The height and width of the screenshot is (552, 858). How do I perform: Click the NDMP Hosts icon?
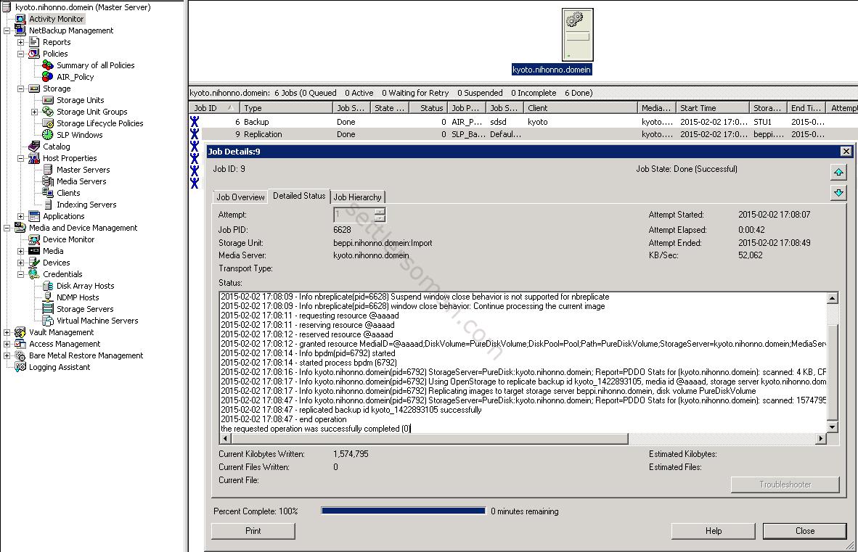click(x=48, y=297)
